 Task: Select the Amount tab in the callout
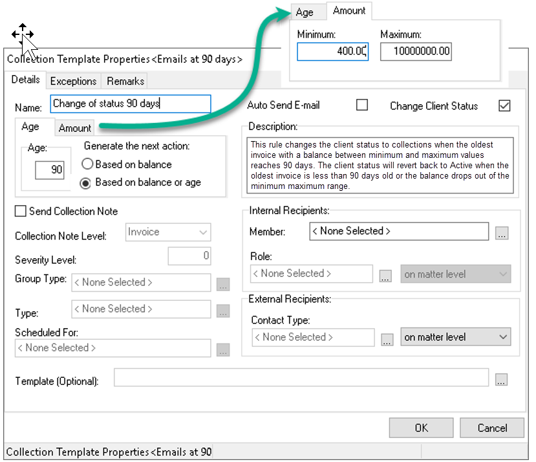click(x=349, y=11)
